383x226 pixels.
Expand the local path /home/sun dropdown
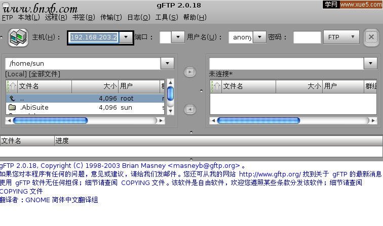[167, 63]
